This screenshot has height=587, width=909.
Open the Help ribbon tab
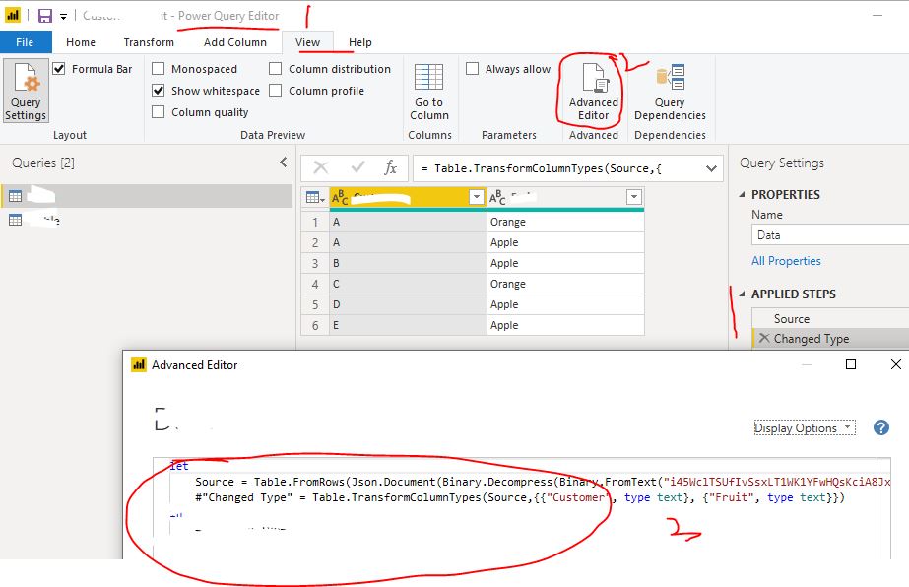click(360, 42)
